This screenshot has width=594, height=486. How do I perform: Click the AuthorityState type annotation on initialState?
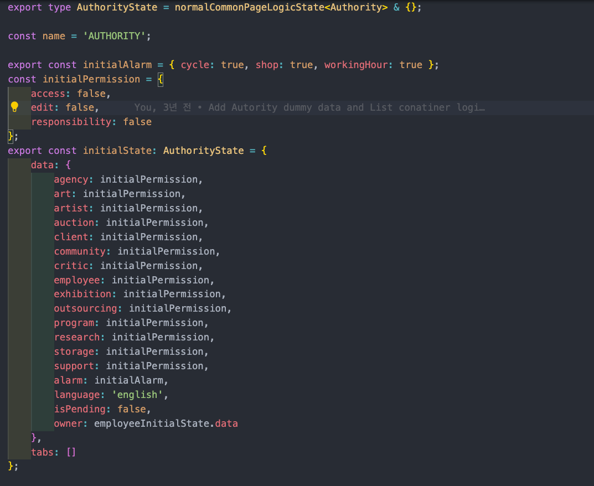(x=203, y=151)
